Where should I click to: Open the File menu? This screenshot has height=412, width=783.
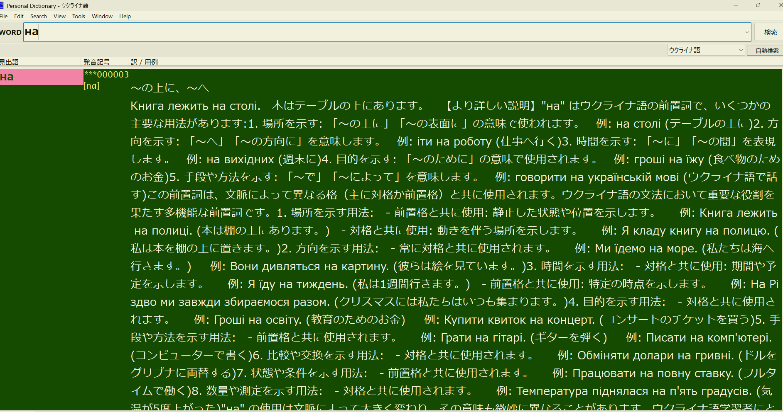pos(4,16)
